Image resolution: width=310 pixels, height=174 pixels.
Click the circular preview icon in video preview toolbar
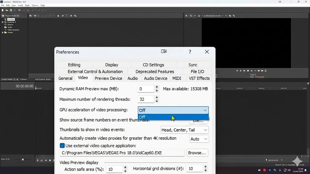(191, 16)
